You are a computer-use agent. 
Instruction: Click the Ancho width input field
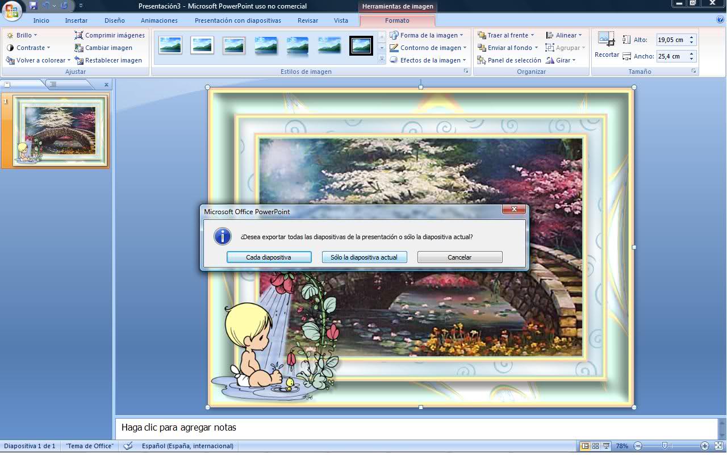click(671, 56)
